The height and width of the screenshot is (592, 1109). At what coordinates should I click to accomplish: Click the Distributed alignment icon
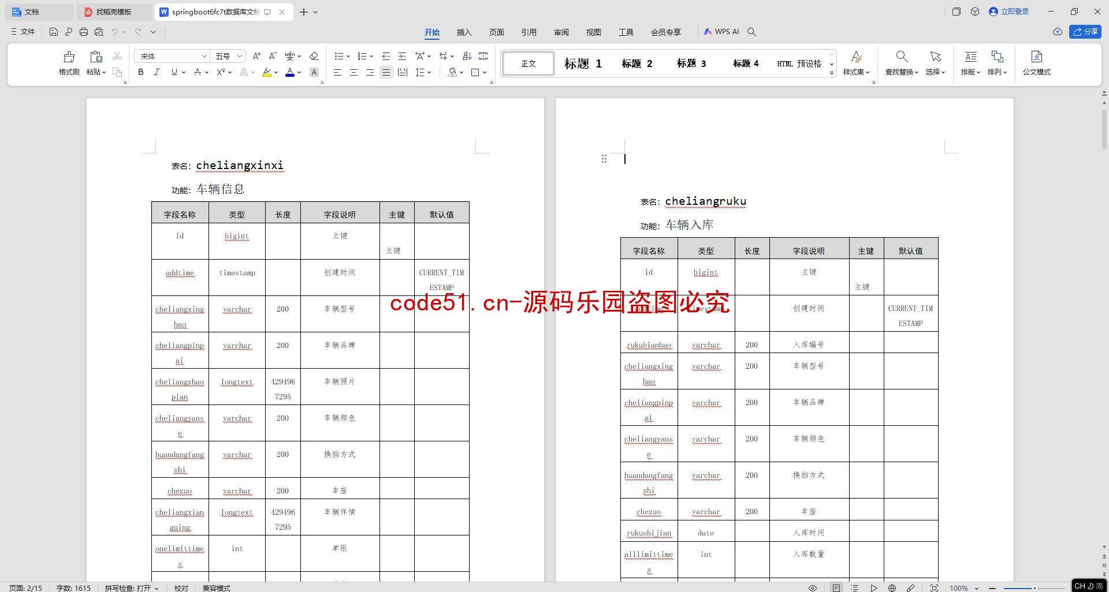point(402,72)
